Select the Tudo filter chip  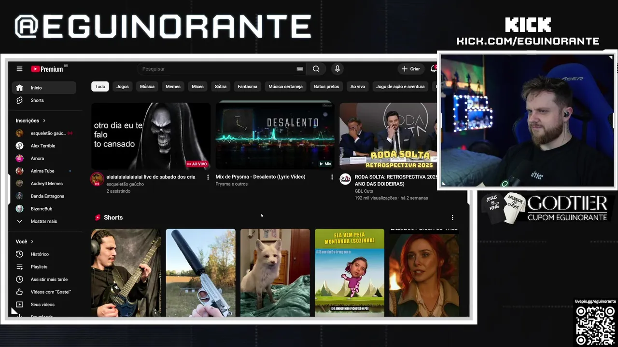tap(100, 87)
